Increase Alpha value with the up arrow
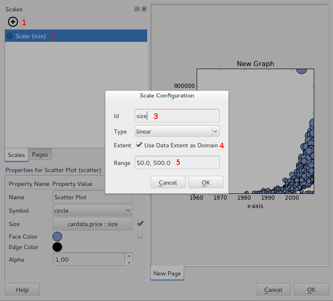This screenshot has width=333, height=301. 129,256
